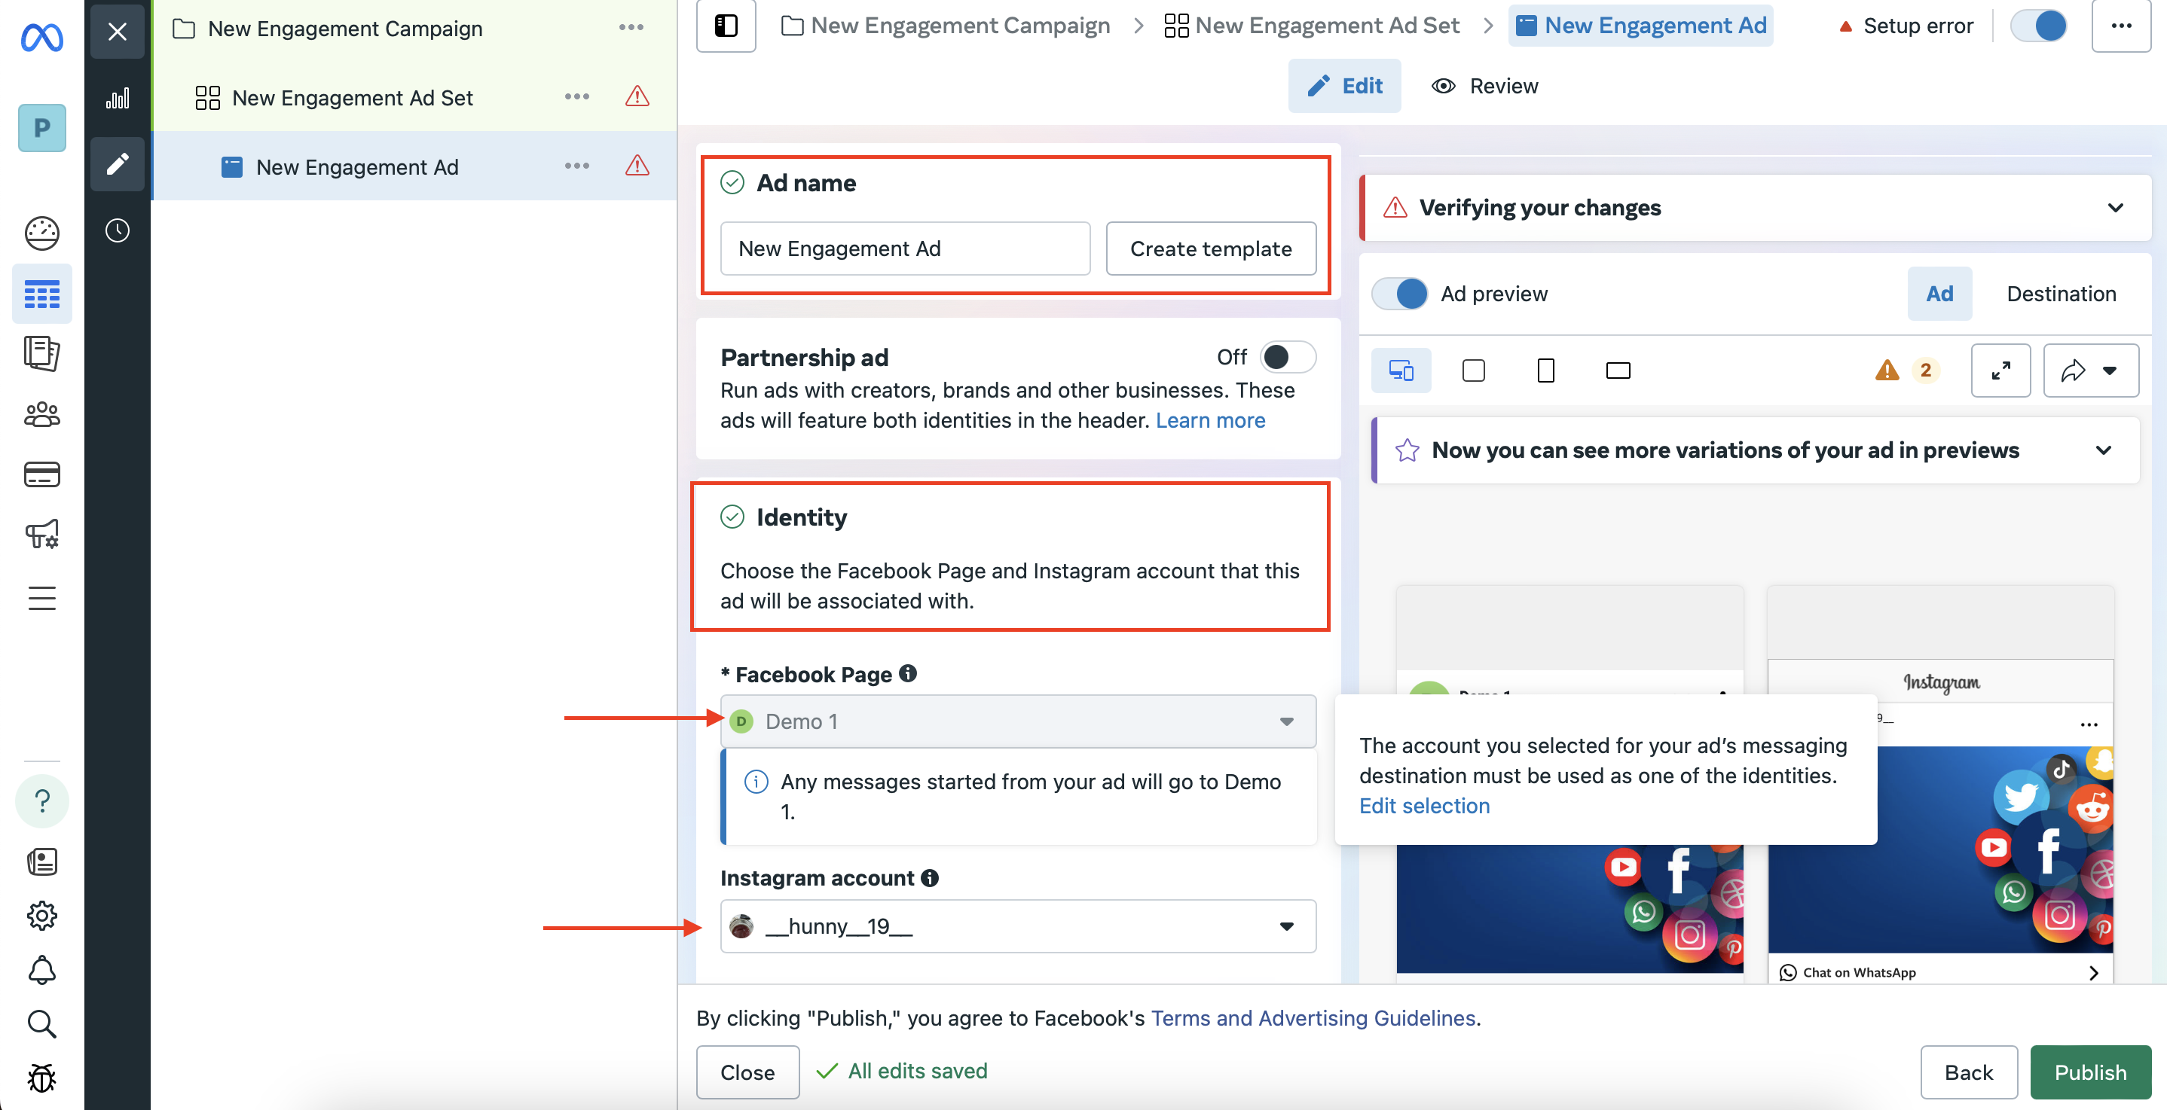2167x1110 pixels.
Task: Open the Instagram account dropdown
Action: pos(1018,926)
